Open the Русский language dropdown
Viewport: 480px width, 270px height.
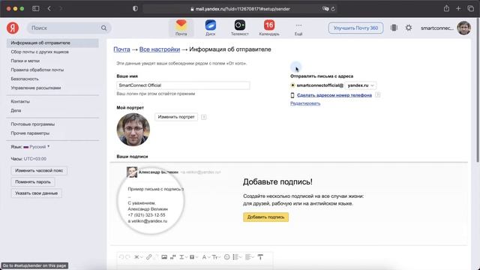(37, 147)
